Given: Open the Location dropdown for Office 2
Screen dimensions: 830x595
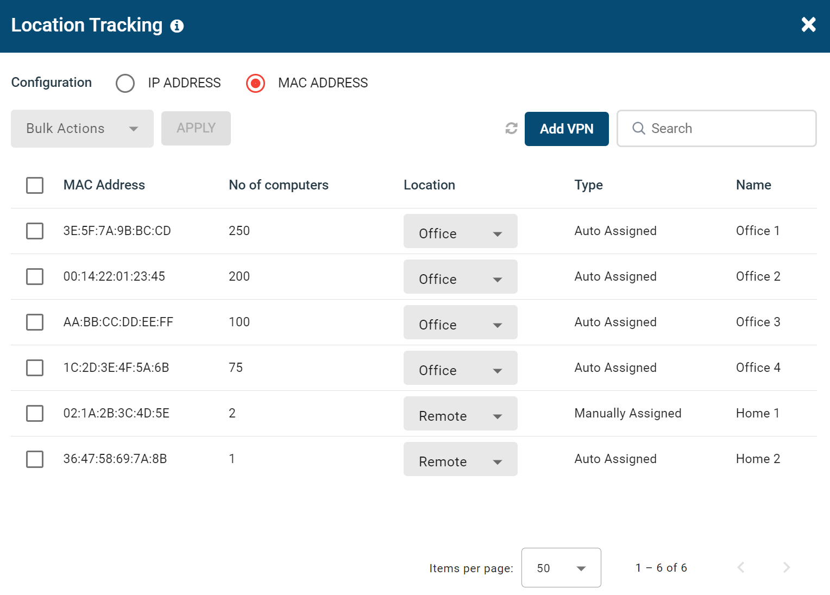Looking at the screenshot, I should point(460,277).
